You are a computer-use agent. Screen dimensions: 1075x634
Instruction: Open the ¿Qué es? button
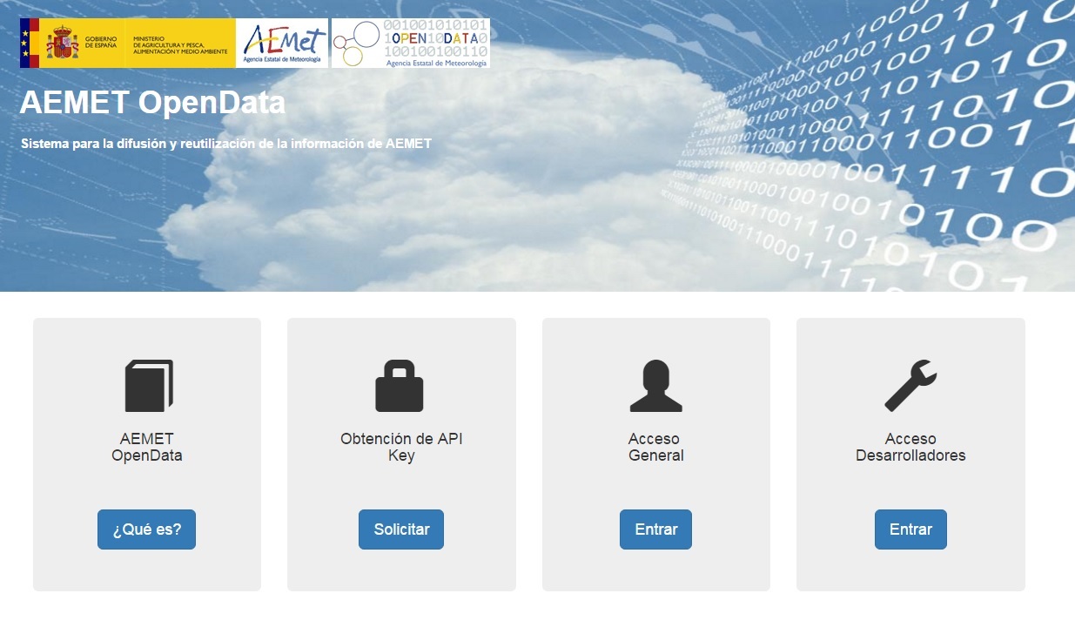pos(146,529)
